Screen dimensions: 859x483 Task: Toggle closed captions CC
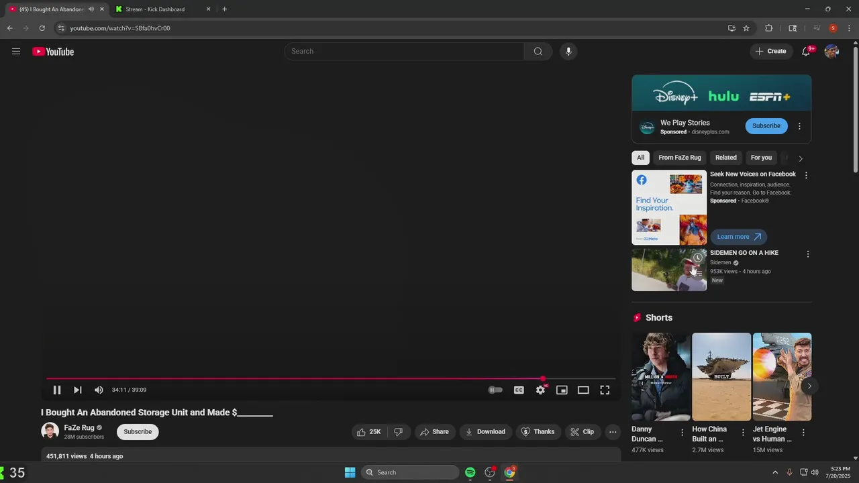pyautogui.click(x=519, y=390)
